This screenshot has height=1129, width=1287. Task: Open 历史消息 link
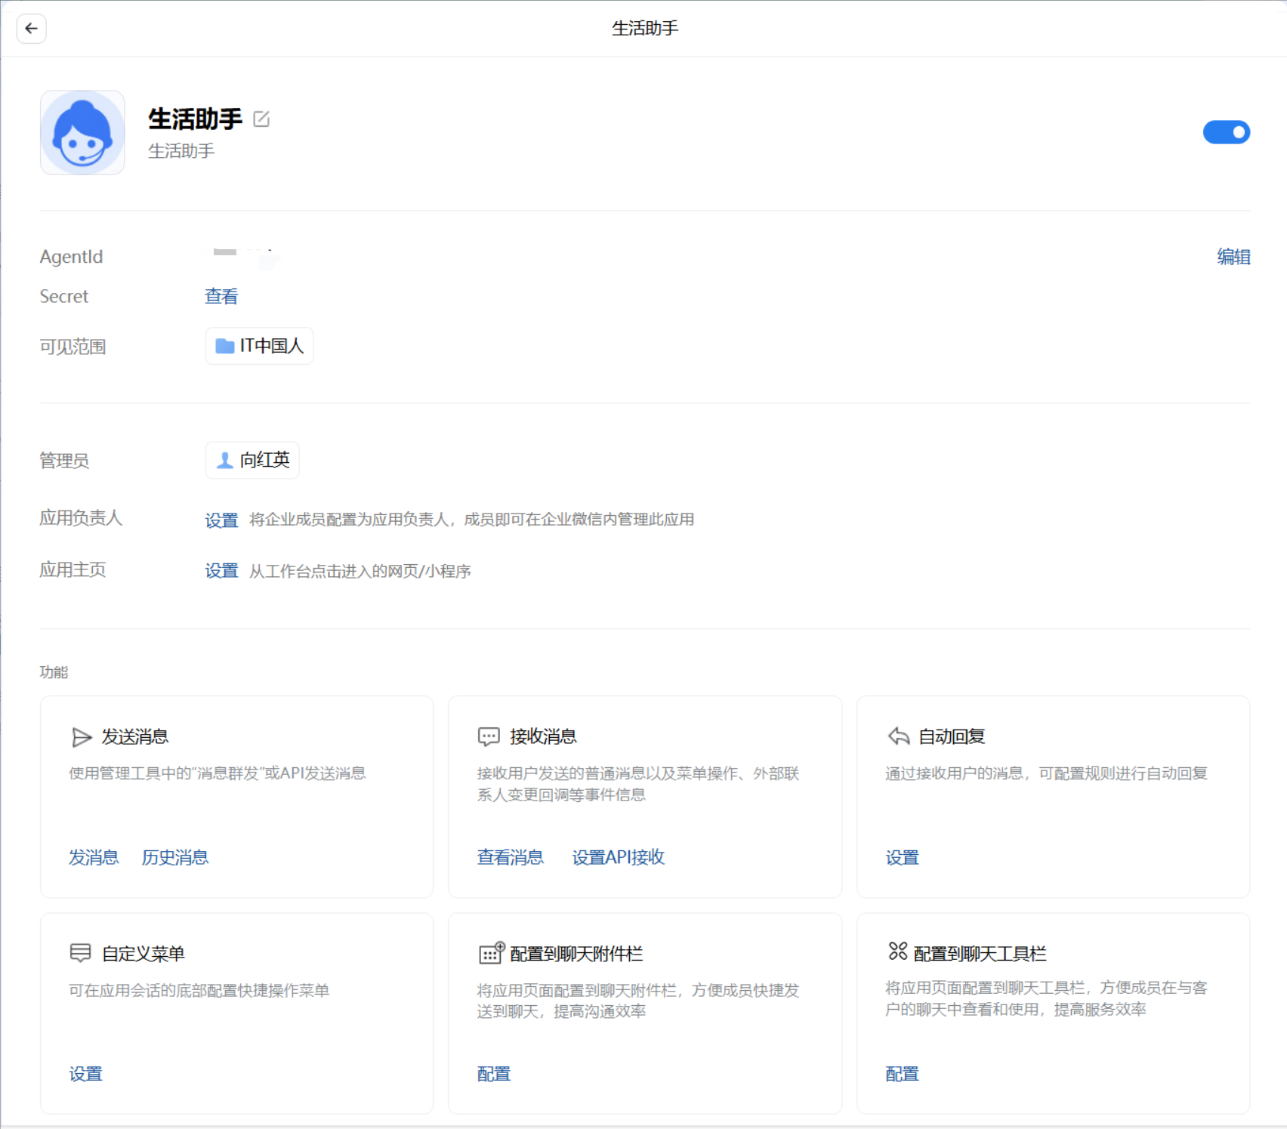point(174,857)
